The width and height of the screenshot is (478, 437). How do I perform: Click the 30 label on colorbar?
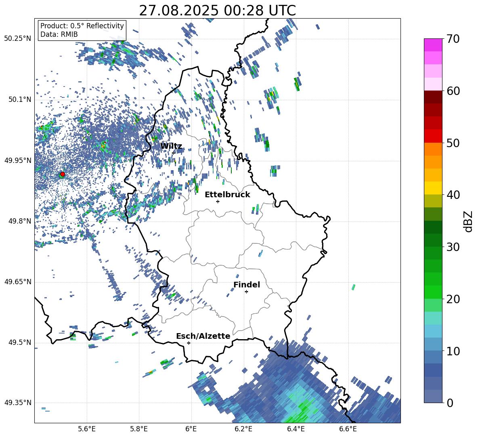tap(453, 247)
